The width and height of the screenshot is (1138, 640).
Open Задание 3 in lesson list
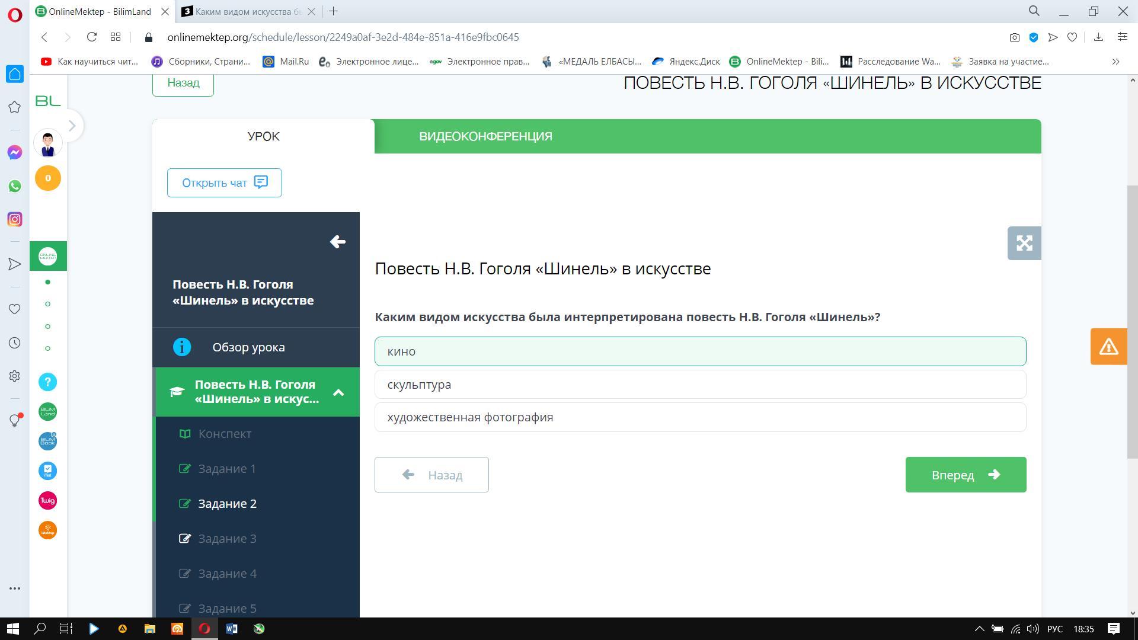click(x=227, y=539)
